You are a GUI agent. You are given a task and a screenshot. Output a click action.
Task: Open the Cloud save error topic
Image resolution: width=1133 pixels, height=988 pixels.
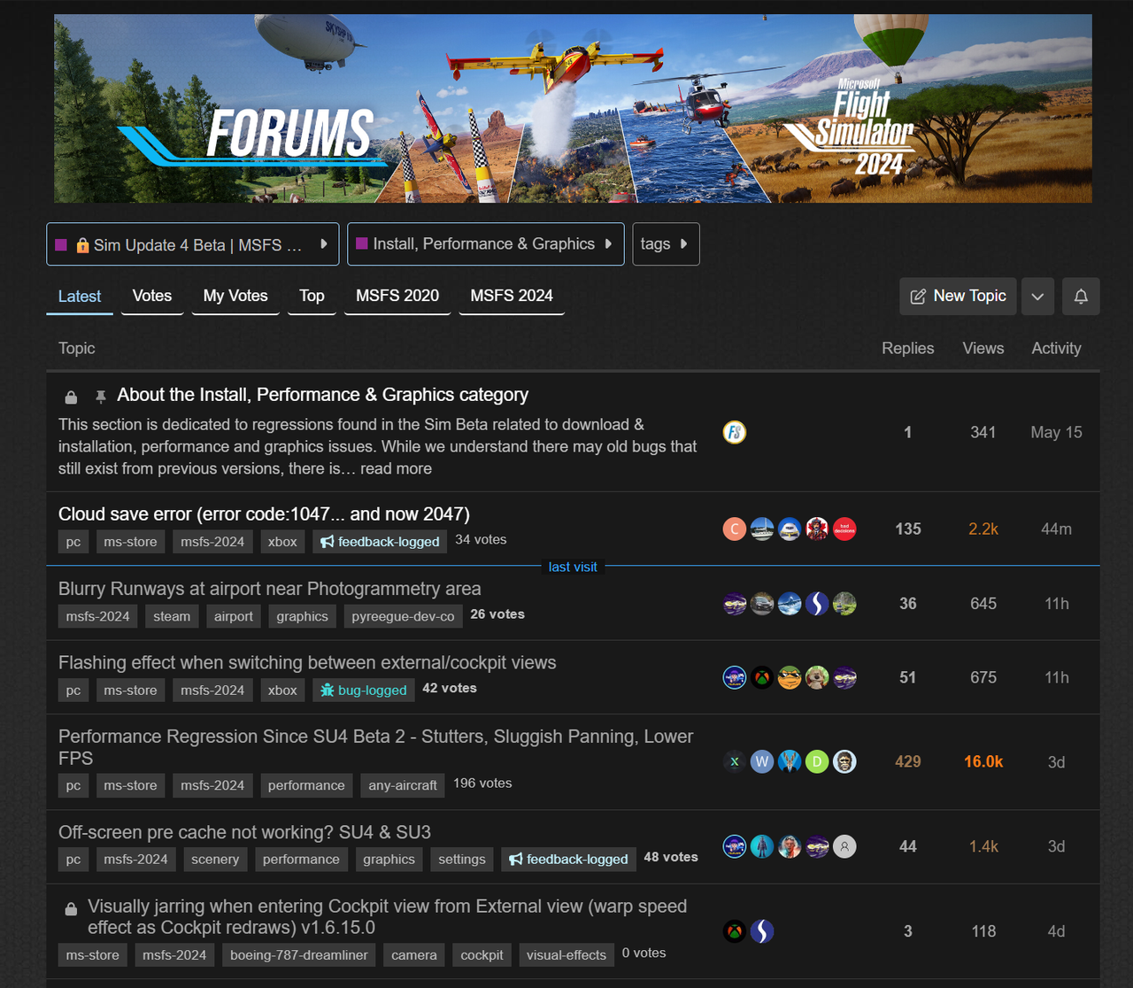[x=264, y=514]
